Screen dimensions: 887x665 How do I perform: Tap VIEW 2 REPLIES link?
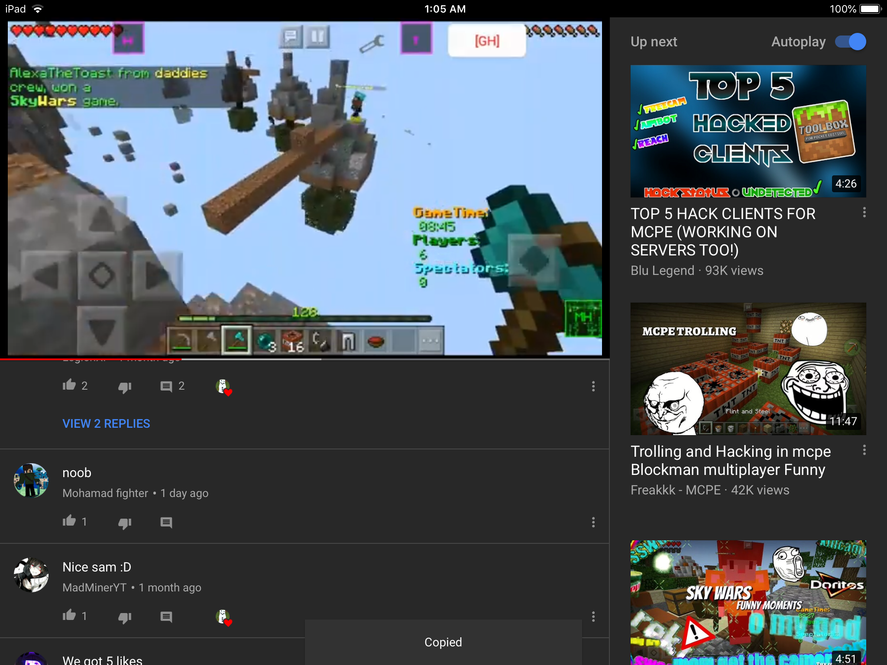coord(106,423)
